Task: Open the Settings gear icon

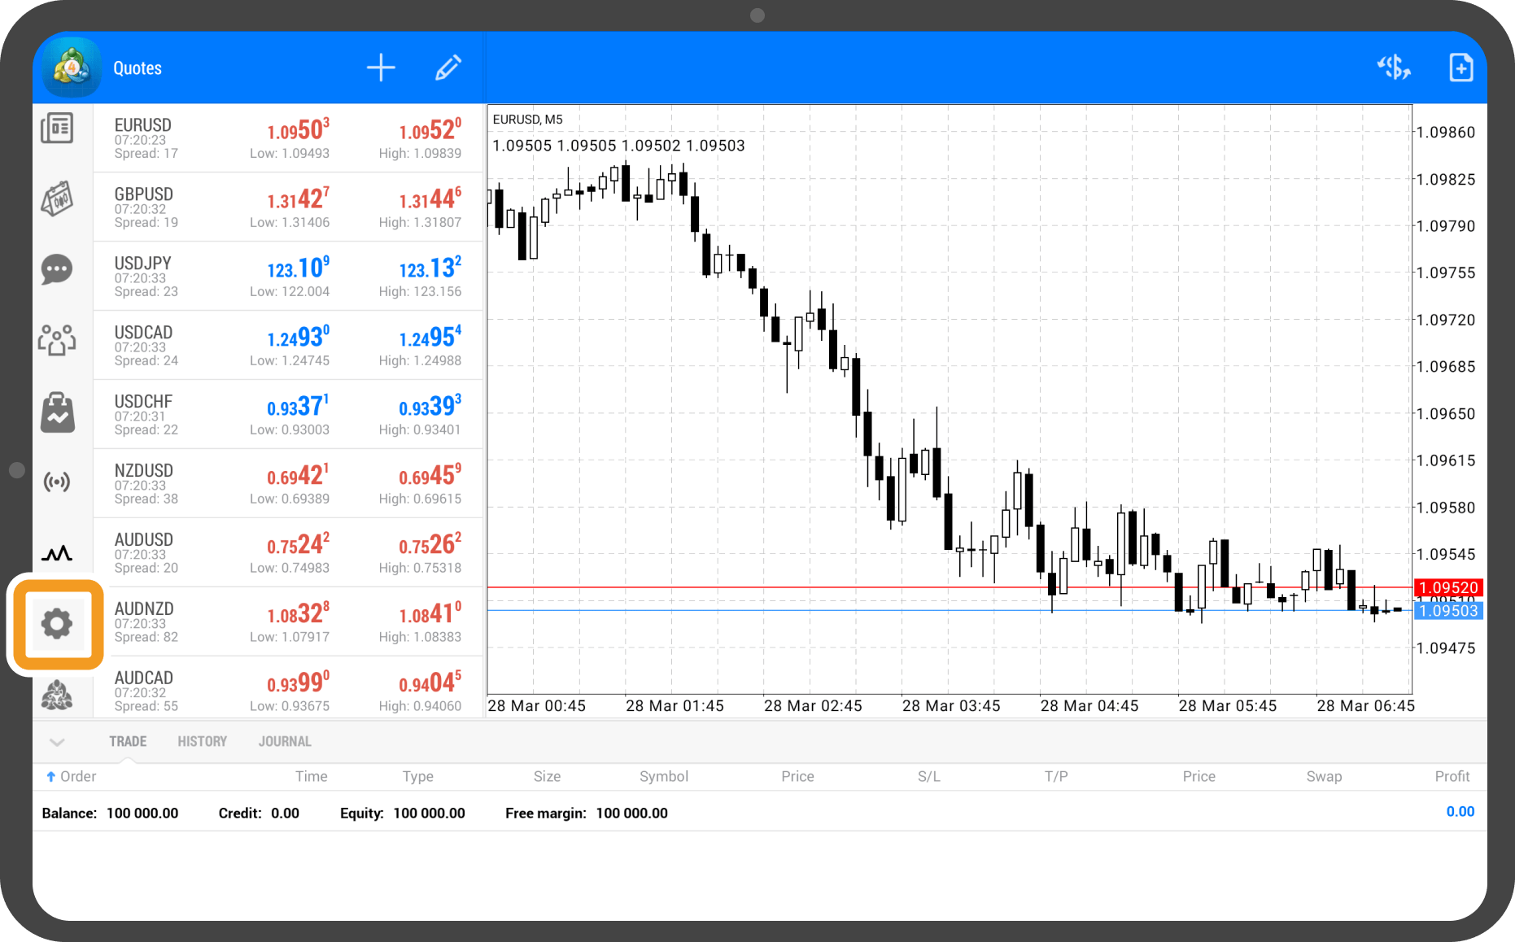Action: (56, 625)
